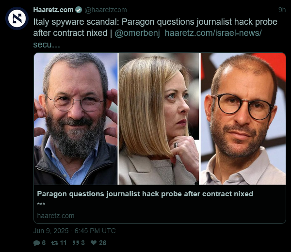
Task: Open the Haaretz.com display name
Action: coord(53,10)
